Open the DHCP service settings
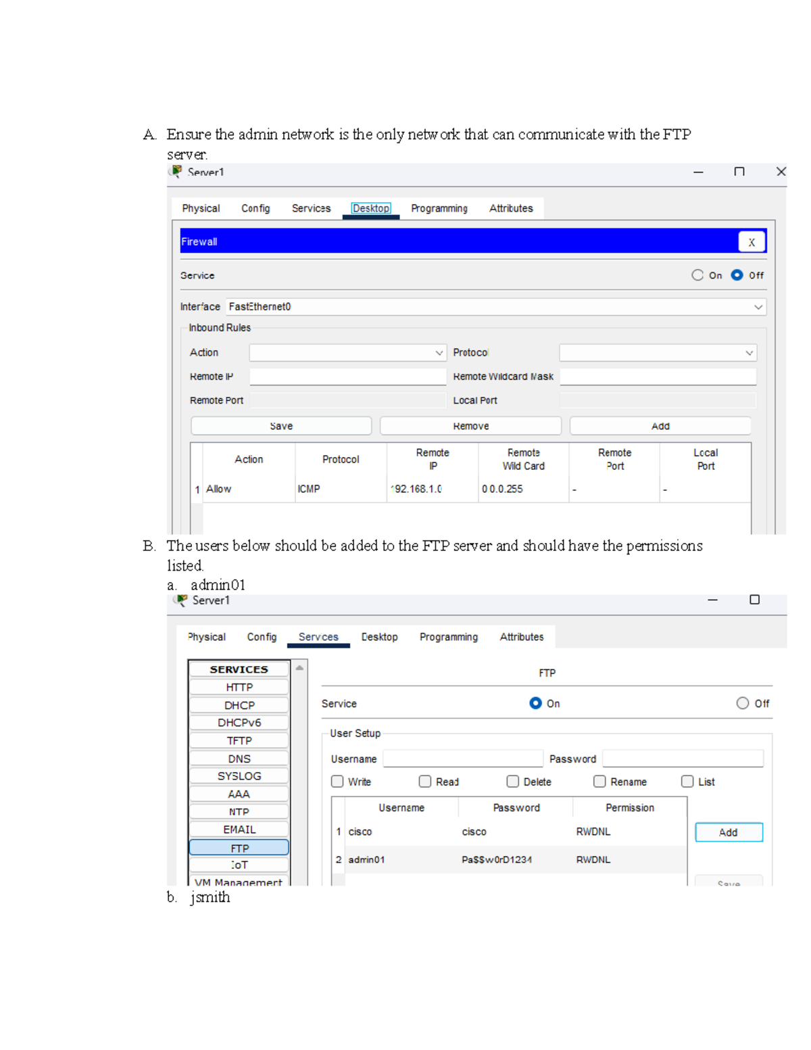The image size is (811, 1050). [x=239, y=705]
